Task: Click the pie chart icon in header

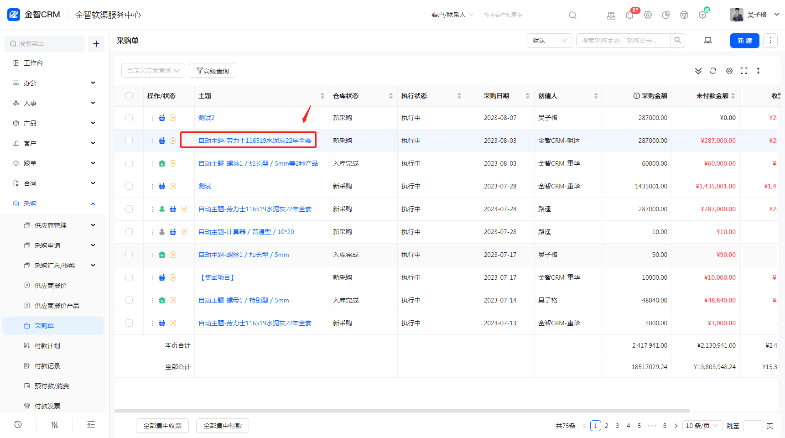Action: coord(666,15)
